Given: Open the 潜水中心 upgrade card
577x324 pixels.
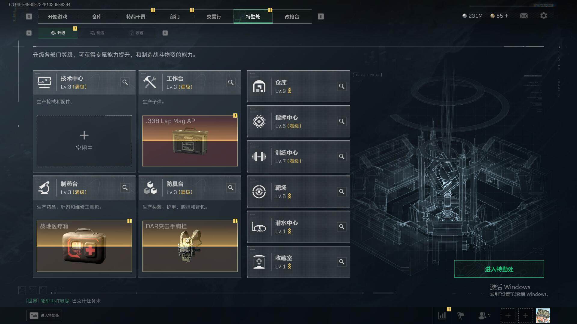Looking at the screenshot, I should click(x=298, y=227).
